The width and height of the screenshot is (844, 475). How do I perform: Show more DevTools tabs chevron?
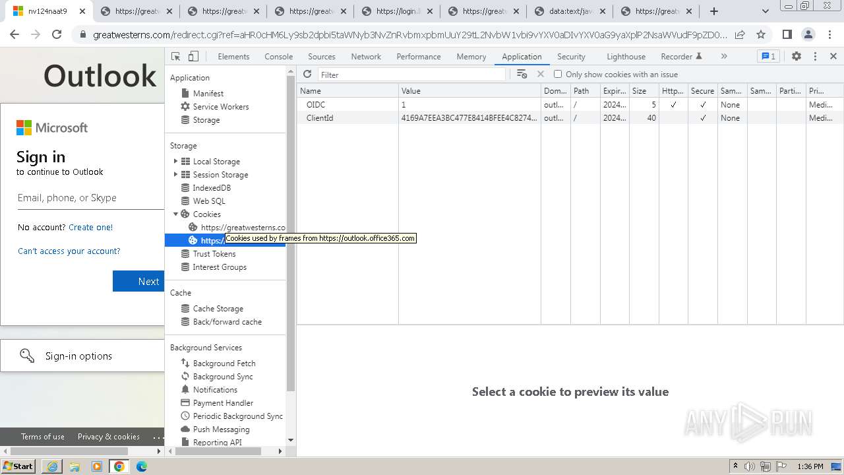pyautogui.click(x=724, y=57)
